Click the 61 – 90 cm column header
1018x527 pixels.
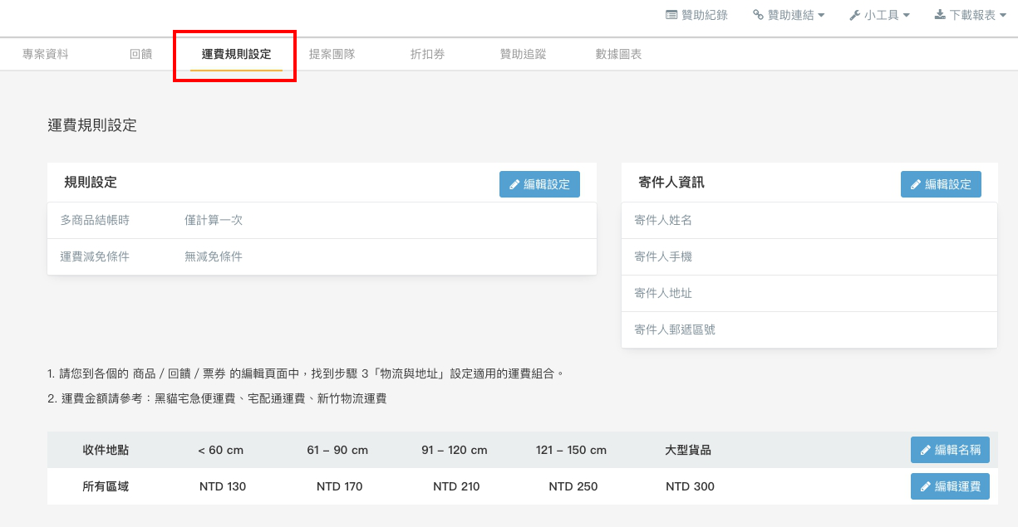(x=337, y=450)
